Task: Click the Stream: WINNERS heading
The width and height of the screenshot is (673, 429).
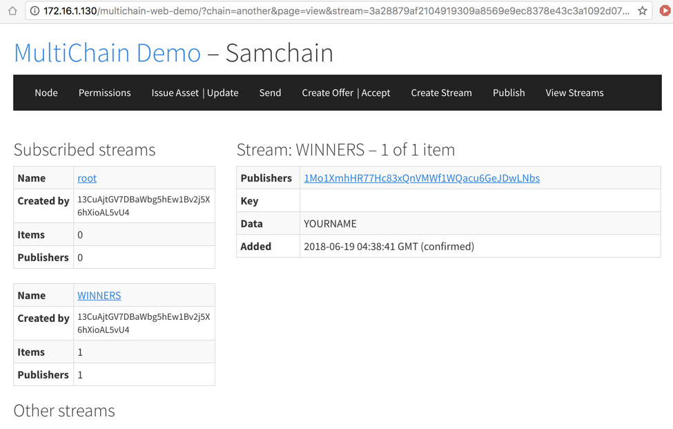Action: (346, 150)
